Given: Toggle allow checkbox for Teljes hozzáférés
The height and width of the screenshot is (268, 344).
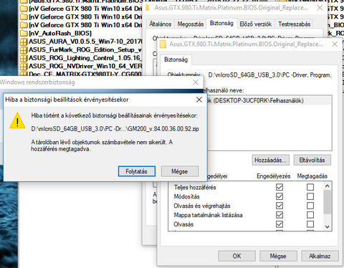Looking at the screenshot, I should (279, 187).
